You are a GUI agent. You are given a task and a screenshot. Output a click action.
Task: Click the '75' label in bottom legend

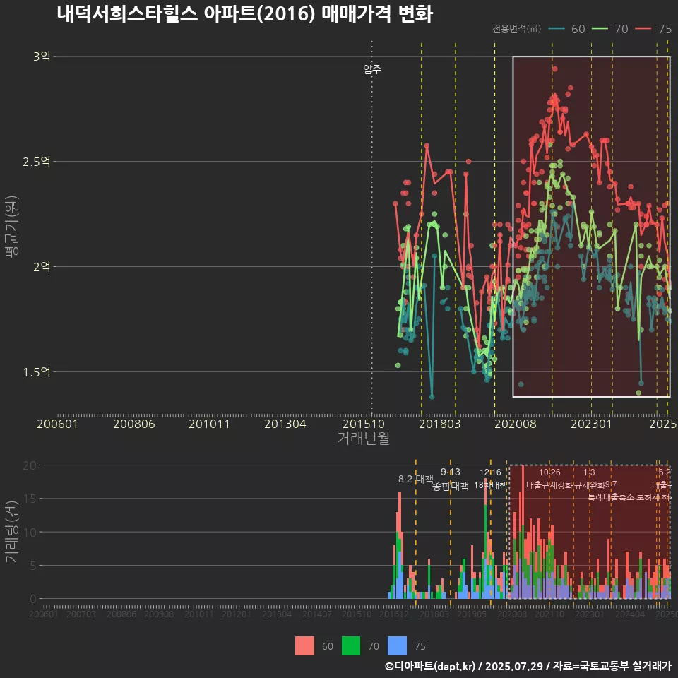click(x=420, y=646)
